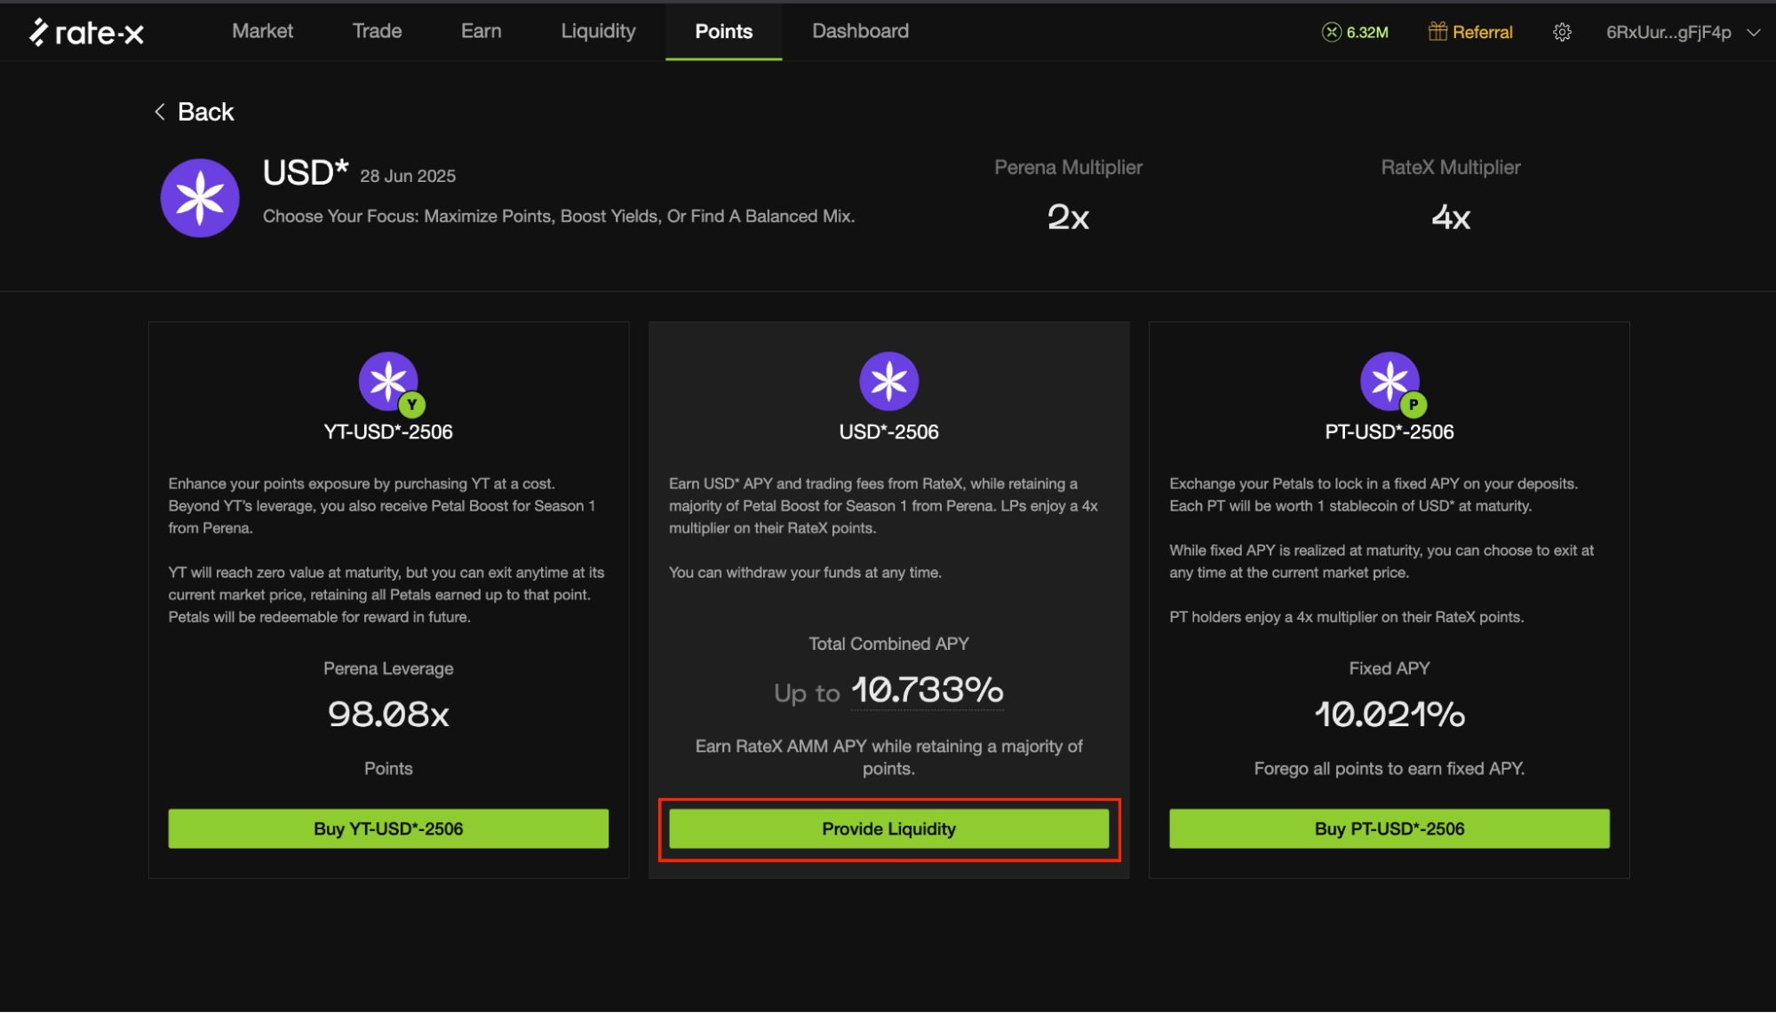Image resolution: width=1776 pixels, height=1013 pixels.
Task: Click 'You can withdraw your funds at any time.'
Action: coord(805,573)
